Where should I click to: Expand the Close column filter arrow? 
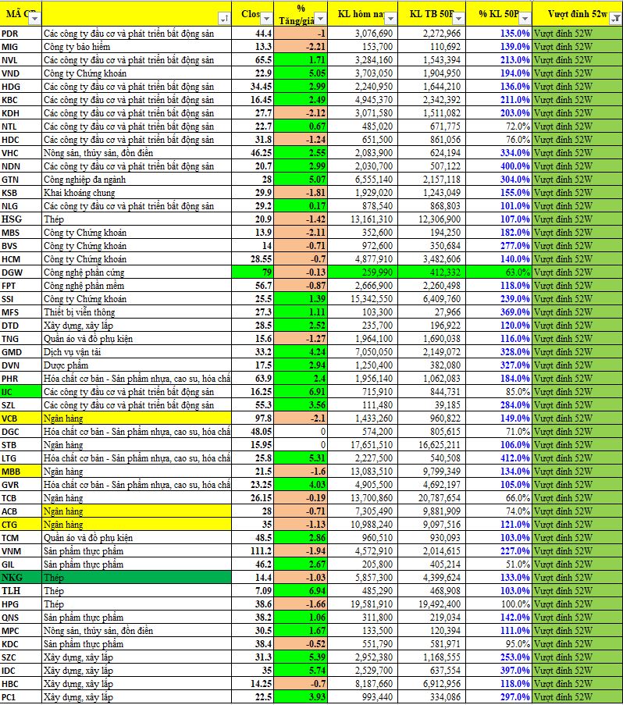[x=266, y=19]
